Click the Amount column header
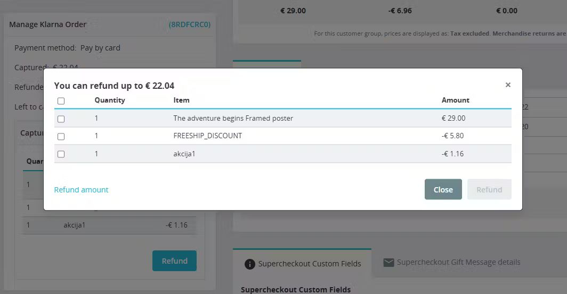This screenshot has width=567, height=294. coord(455,100)
